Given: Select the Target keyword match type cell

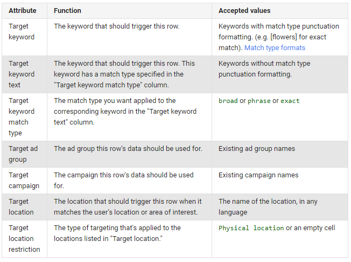Looking at the screenshot, I should (x=24, y=117).
